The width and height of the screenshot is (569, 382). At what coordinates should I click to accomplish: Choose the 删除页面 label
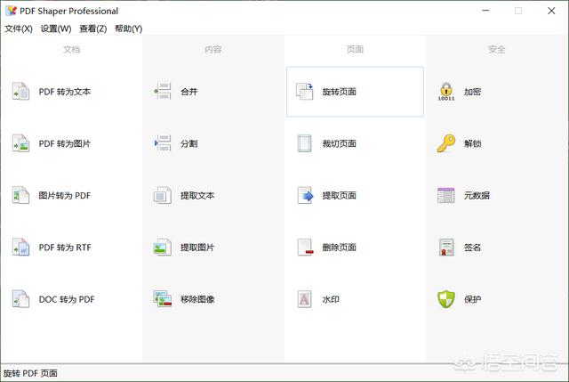[340, 248]
